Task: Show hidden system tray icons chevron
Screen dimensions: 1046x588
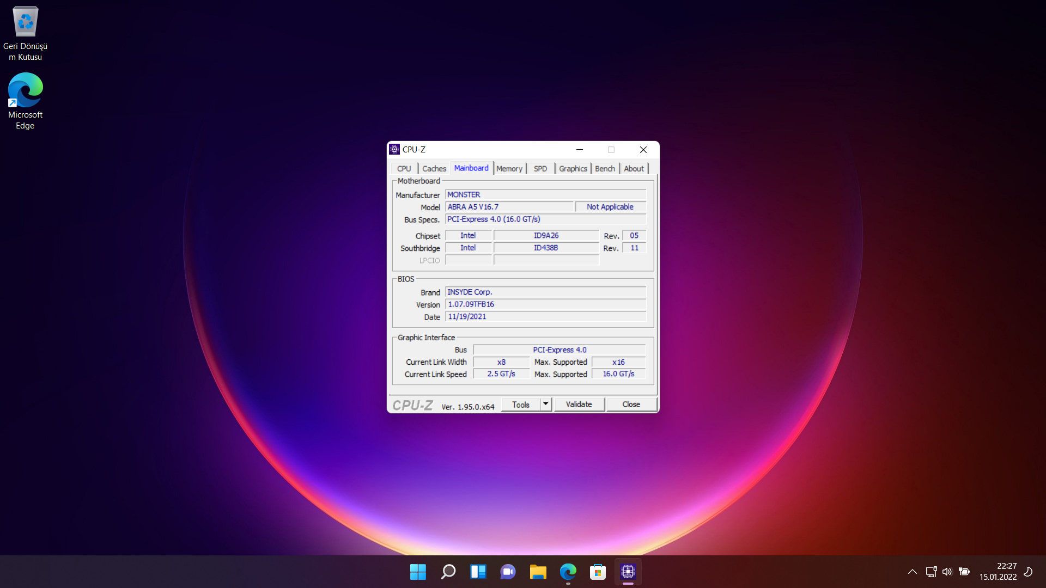Action: (912, 572)
